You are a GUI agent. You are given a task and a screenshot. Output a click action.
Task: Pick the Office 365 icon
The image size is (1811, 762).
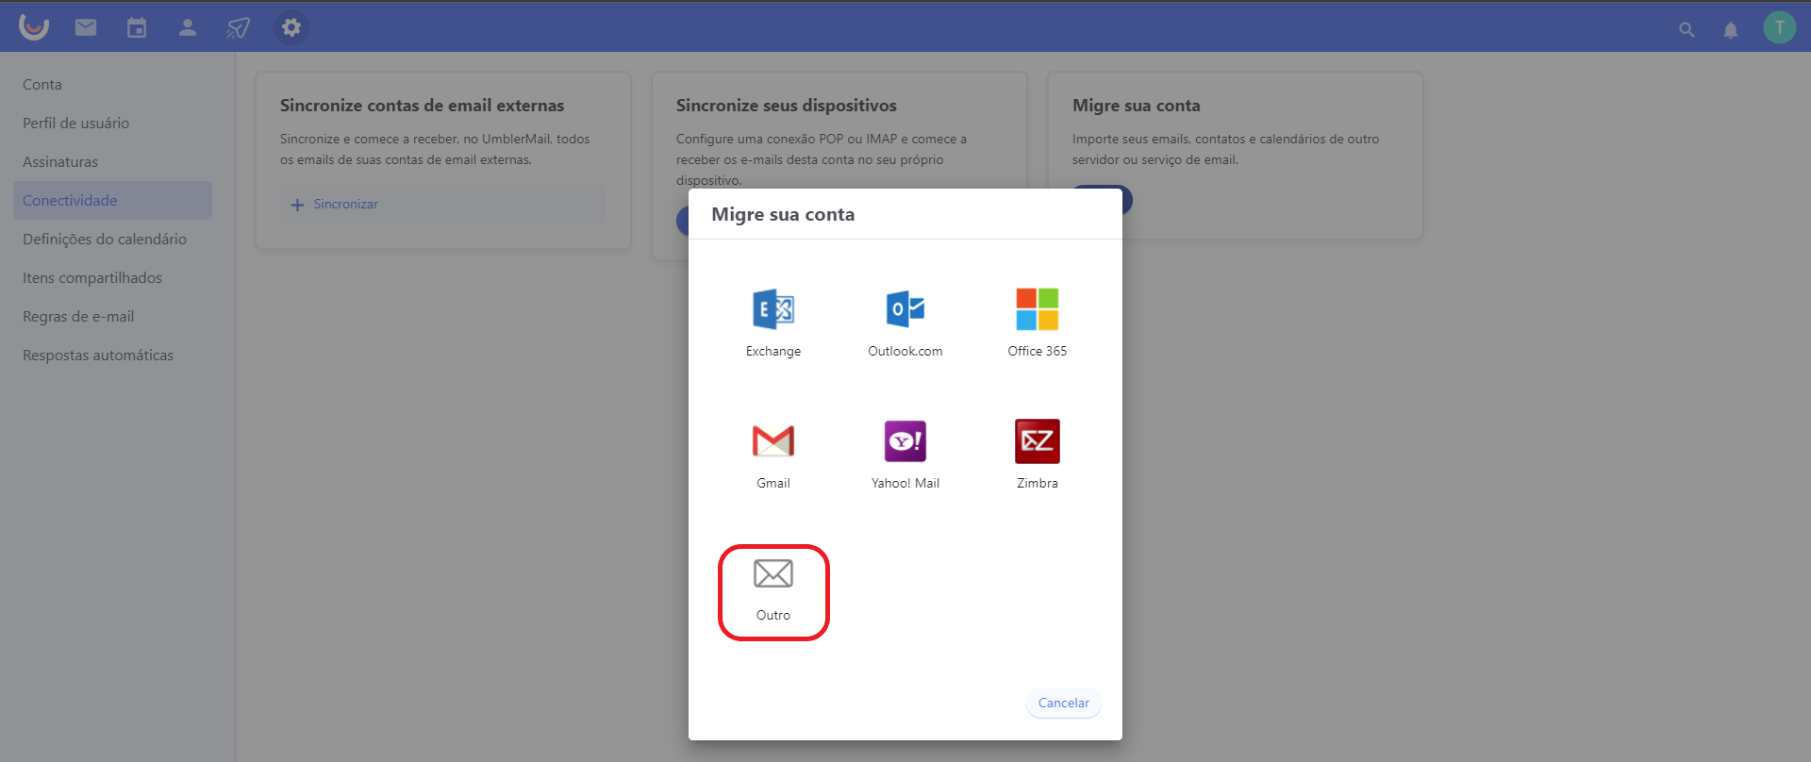point(1037,309)
